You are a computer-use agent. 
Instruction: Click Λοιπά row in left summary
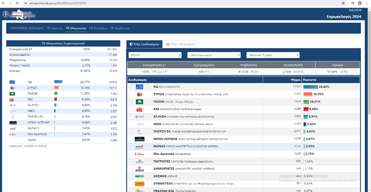point(63,140)
